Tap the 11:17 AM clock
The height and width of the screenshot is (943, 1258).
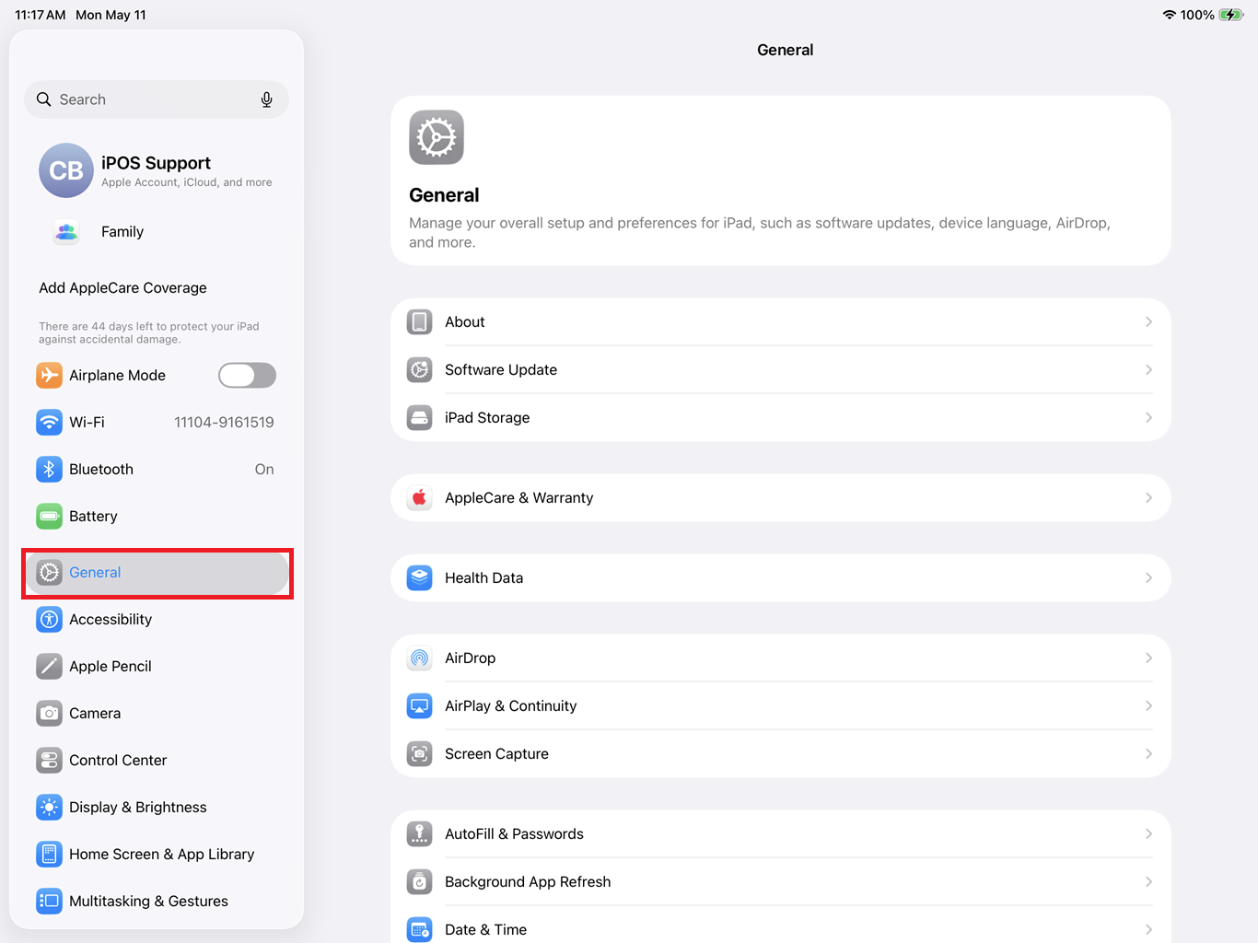[41, 15]
